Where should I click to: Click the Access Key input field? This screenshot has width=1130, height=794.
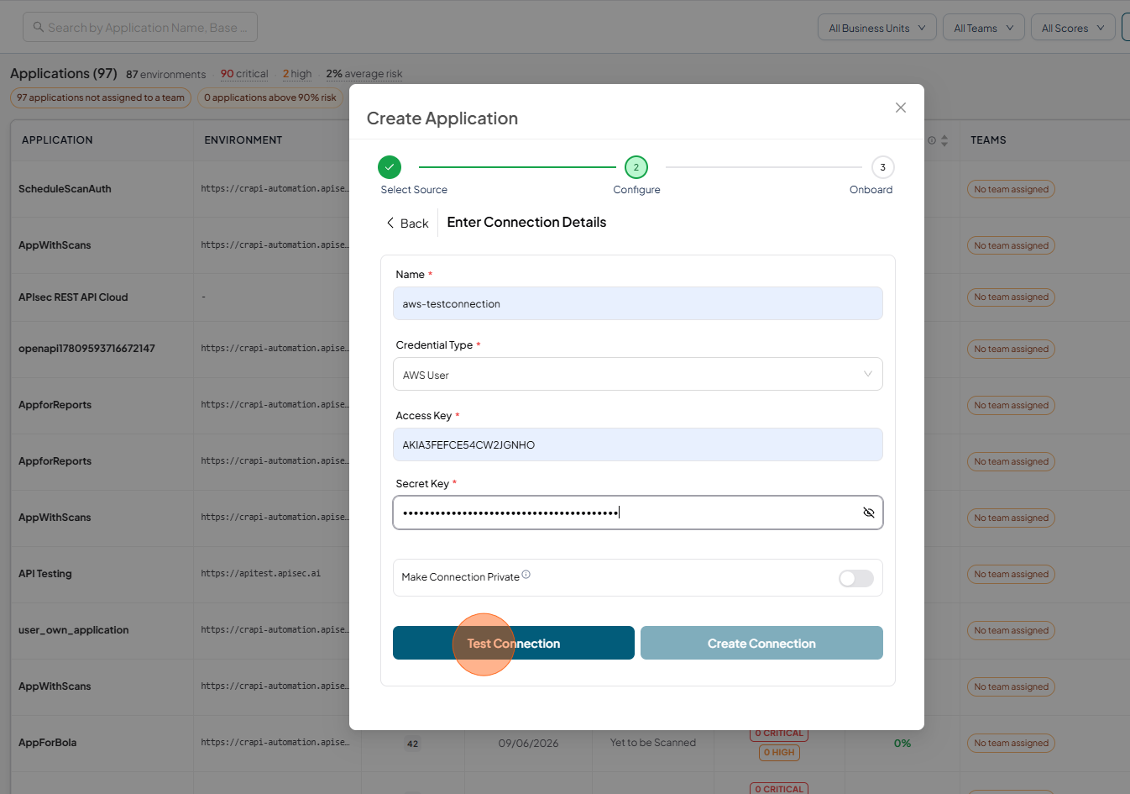click(638, 444)
